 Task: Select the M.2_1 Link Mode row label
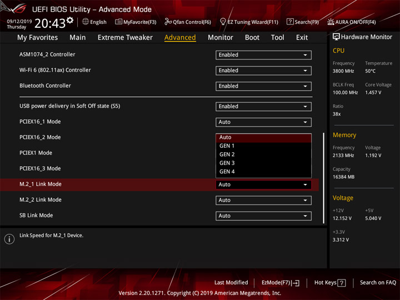point(41,184)
